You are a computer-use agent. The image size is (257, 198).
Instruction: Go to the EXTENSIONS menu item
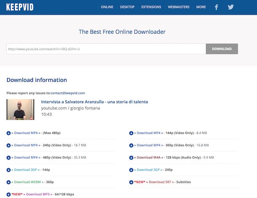151,7
